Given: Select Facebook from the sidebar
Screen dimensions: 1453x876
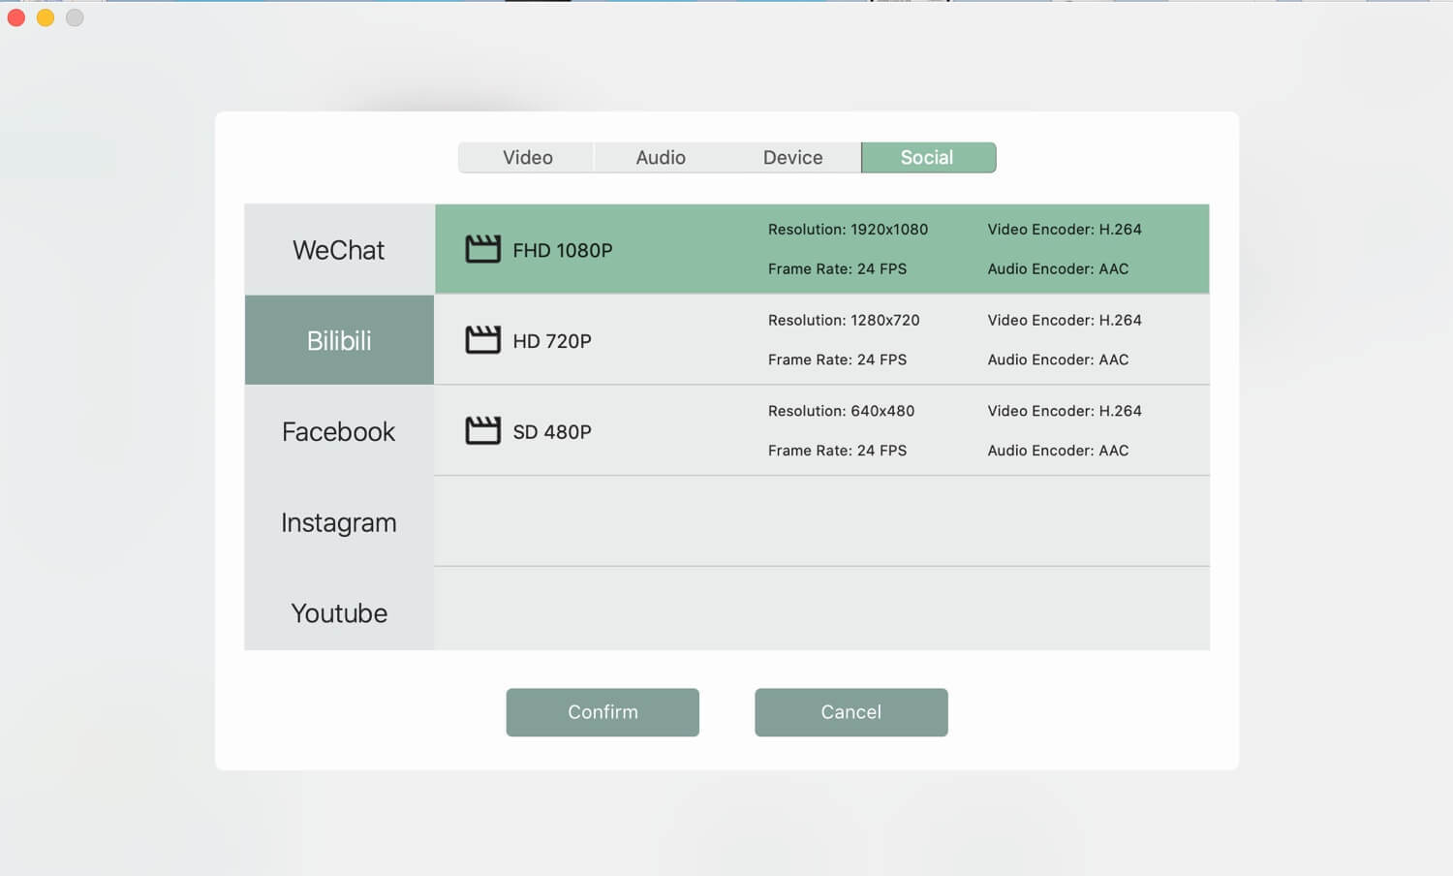Looking at the screenshot, I should [x=339, y=431].
